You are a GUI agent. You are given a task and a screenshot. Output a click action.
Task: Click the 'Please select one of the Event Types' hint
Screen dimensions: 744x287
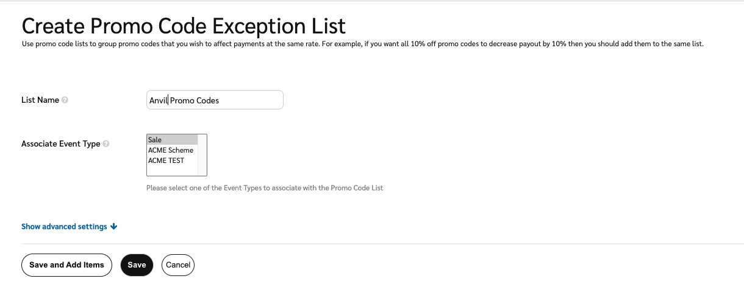265,188
